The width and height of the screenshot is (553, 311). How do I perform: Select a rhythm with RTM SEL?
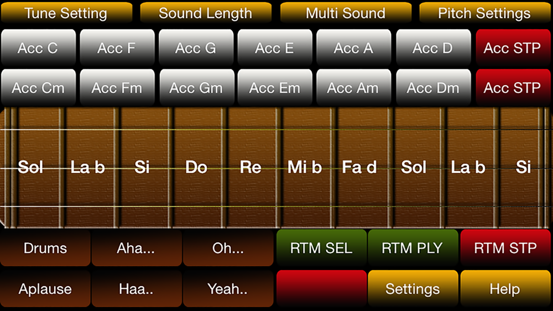(321, 248)
